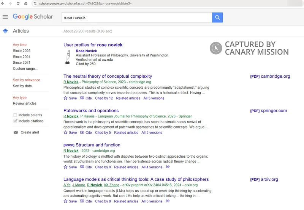Click star icon to save 'The neutral theory' result
The image size is (304, 210).
[65, 98]
